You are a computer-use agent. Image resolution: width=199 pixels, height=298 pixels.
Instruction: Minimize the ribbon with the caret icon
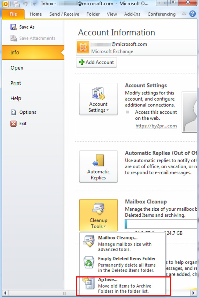(184, 14)
